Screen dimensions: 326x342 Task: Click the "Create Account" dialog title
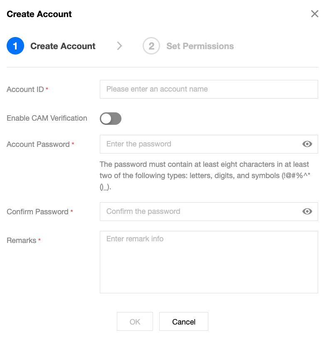tap(39, 14)
